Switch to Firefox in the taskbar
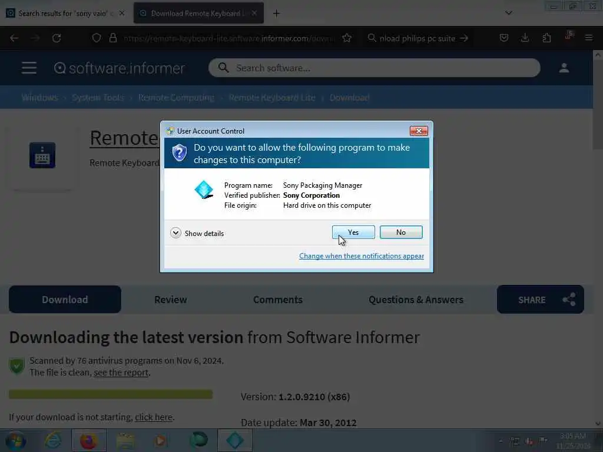The image size is (603, 452). coord(88,440)
